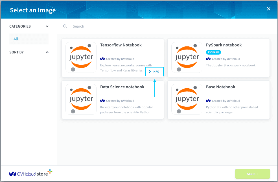Click the PySpark notebook Jupyter logo

click(187, 57)
